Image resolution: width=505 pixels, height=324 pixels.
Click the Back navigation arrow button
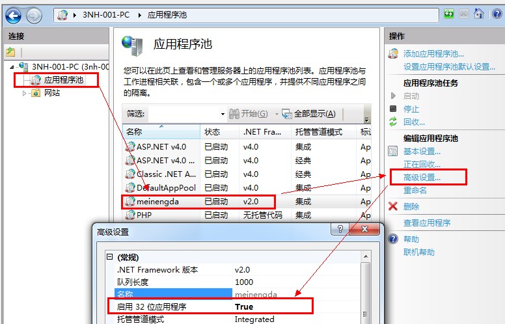pyautogui.click(x=13, y=14)
